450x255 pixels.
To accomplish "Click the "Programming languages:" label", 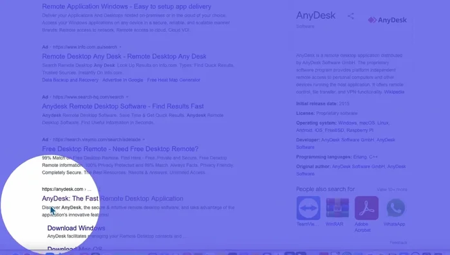I will pyautogui.click(x=324, y=157).
